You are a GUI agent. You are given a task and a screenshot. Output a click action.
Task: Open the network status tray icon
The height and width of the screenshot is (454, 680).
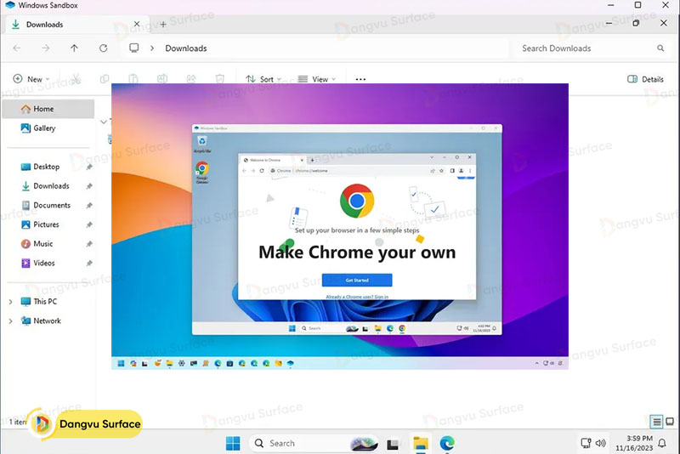point(586,443)
